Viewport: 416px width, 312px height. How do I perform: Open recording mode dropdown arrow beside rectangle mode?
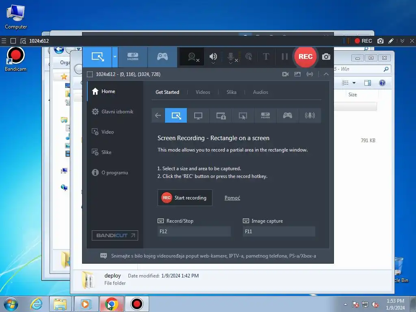click(115, 56)
